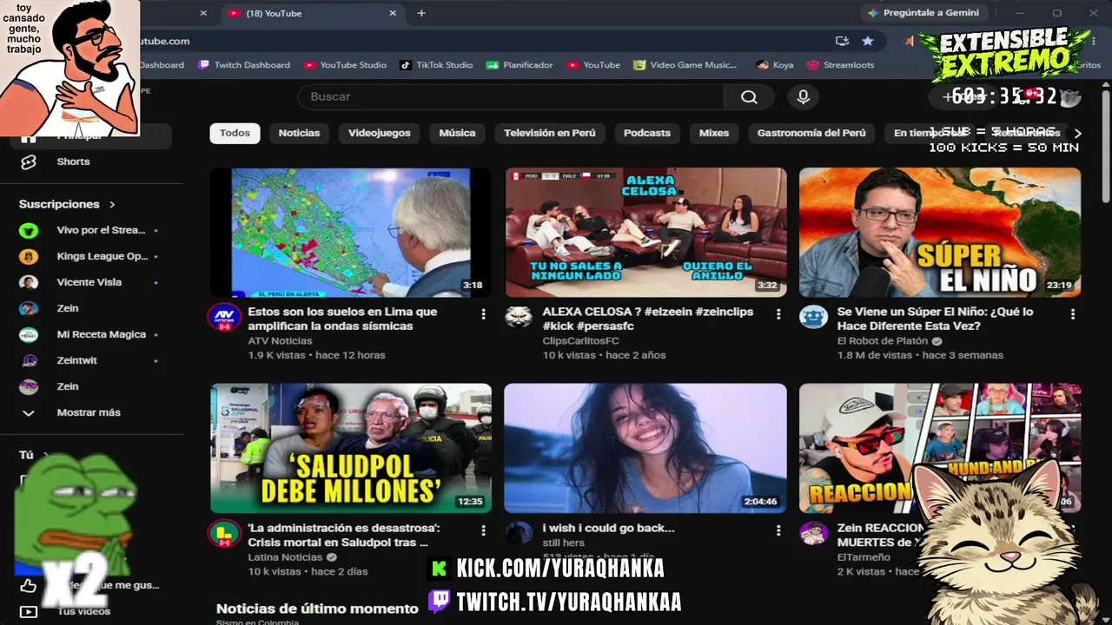Select the Videojuegos filter chip
The image size is (1112, 625).
pos(379,133)
